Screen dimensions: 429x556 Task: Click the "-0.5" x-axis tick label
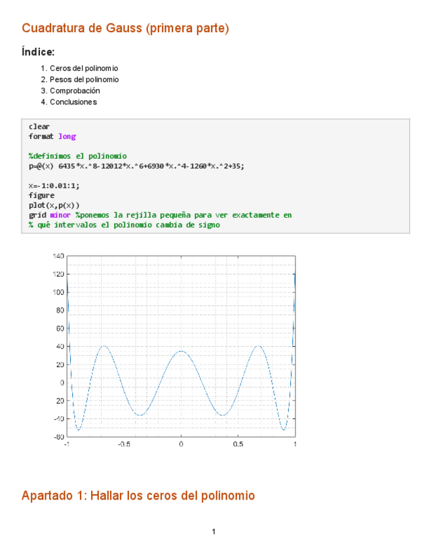click(x=124, y=444)
